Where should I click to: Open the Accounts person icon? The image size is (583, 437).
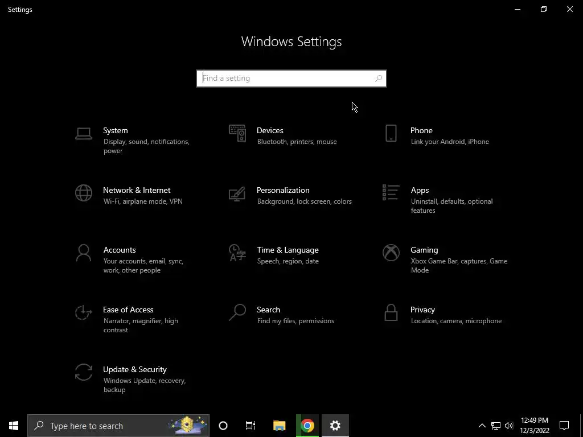click(x=84, y=253)
